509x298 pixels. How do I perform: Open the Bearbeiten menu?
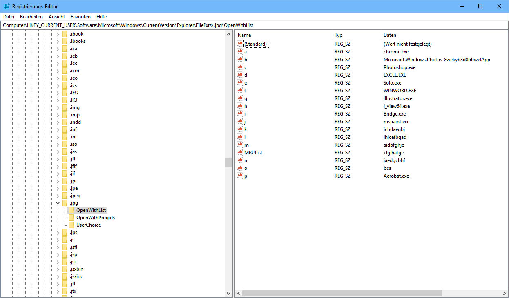31,17
